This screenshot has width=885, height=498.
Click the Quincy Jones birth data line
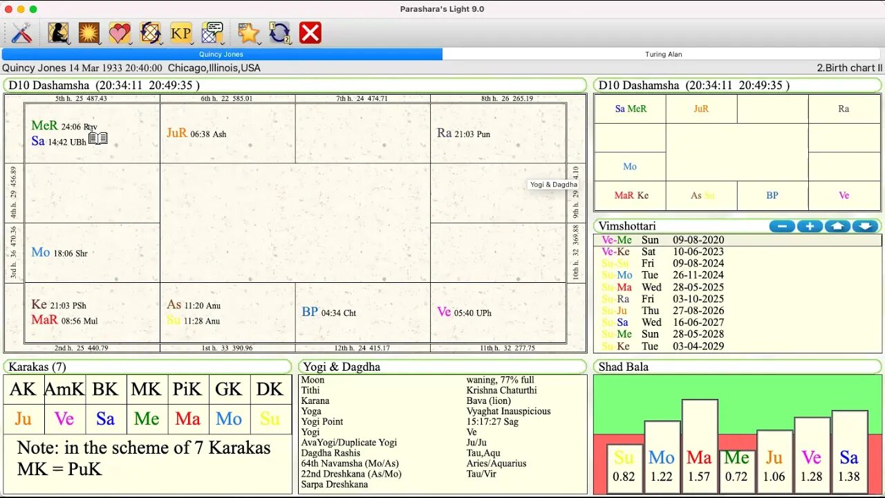point(131,68)
